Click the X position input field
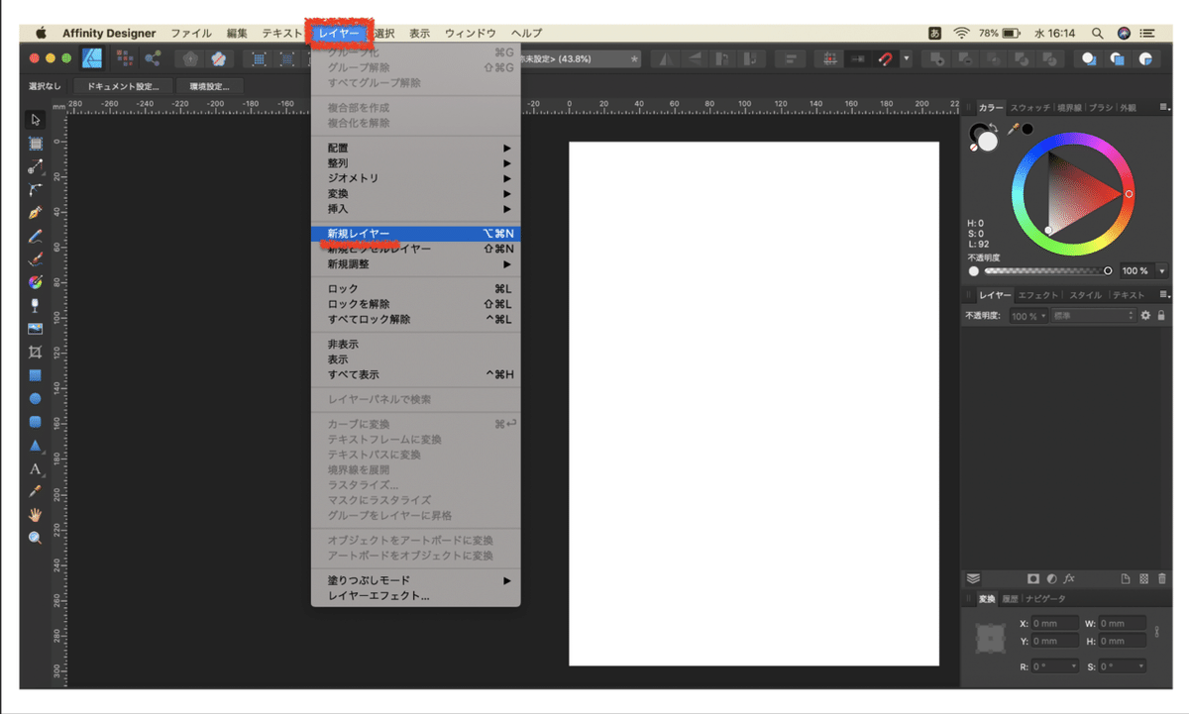The height and width of the screenshot is (714, 1189). click(1055, 624)
